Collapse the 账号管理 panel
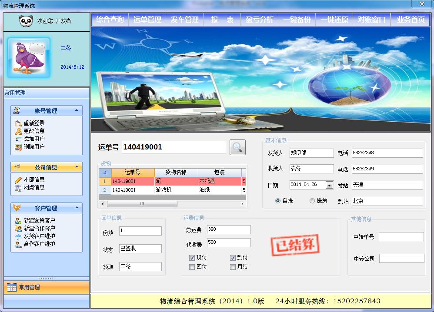Image resolution: width=434 pixels, height=312 pixels. (77, 110)
